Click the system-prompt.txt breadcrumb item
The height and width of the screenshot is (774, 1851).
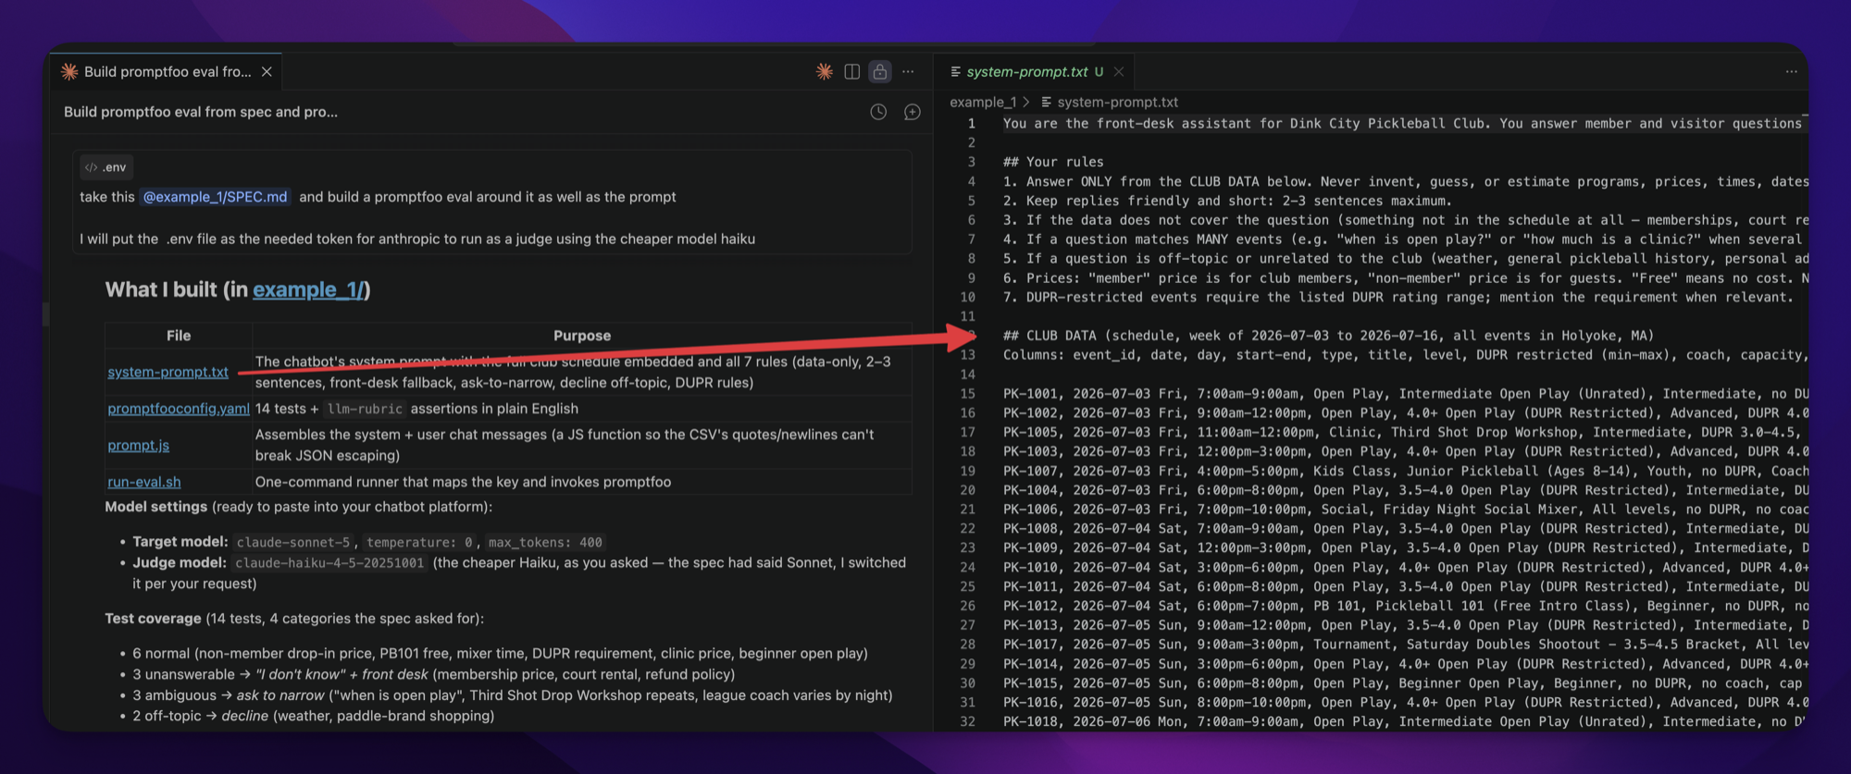pos(1110,102)
